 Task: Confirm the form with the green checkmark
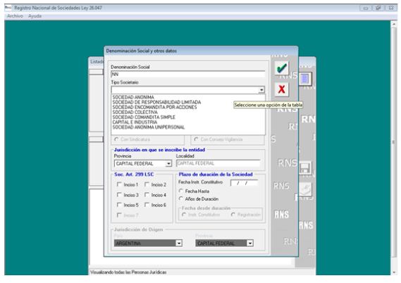click(282, 68)
